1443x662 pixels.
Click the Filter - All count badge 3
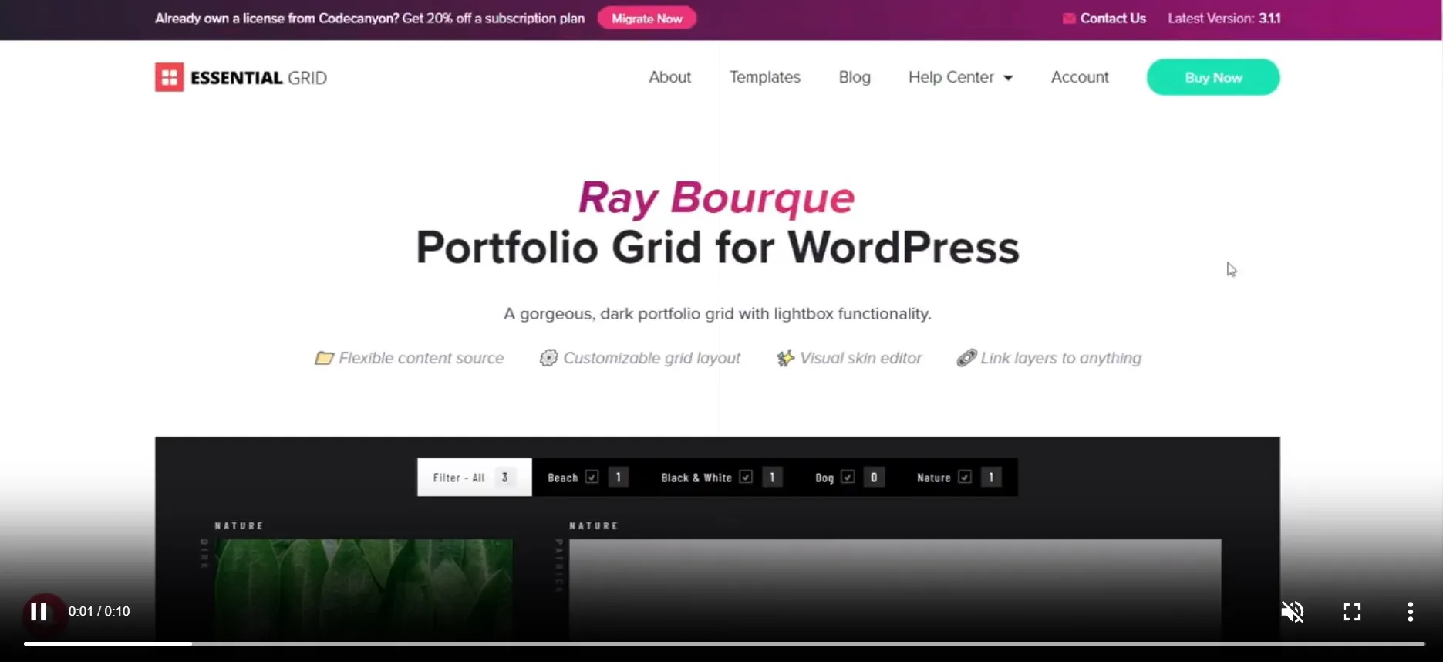[504, 478]
